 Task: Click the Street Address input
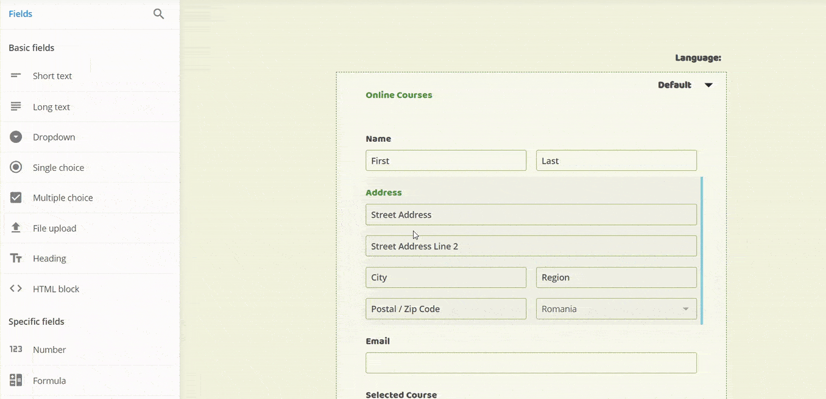(x=531, y=215)
